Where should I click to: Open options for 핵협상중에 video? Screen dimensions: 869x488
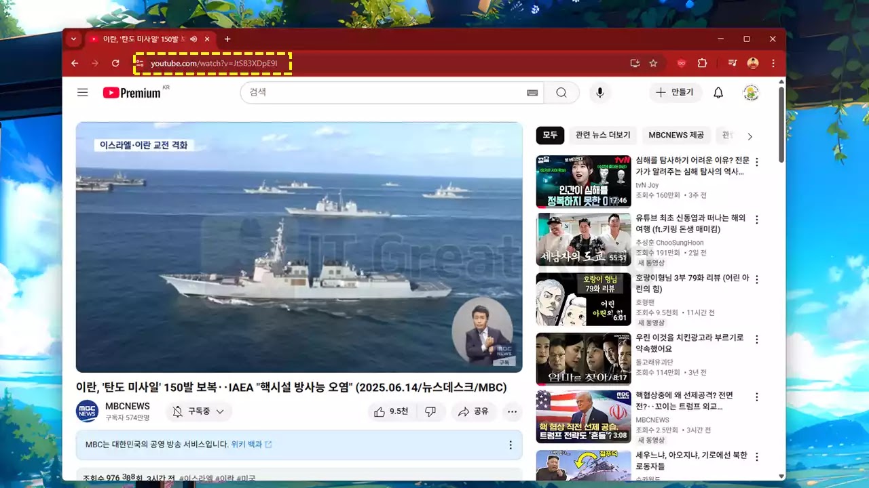point(757,396)
